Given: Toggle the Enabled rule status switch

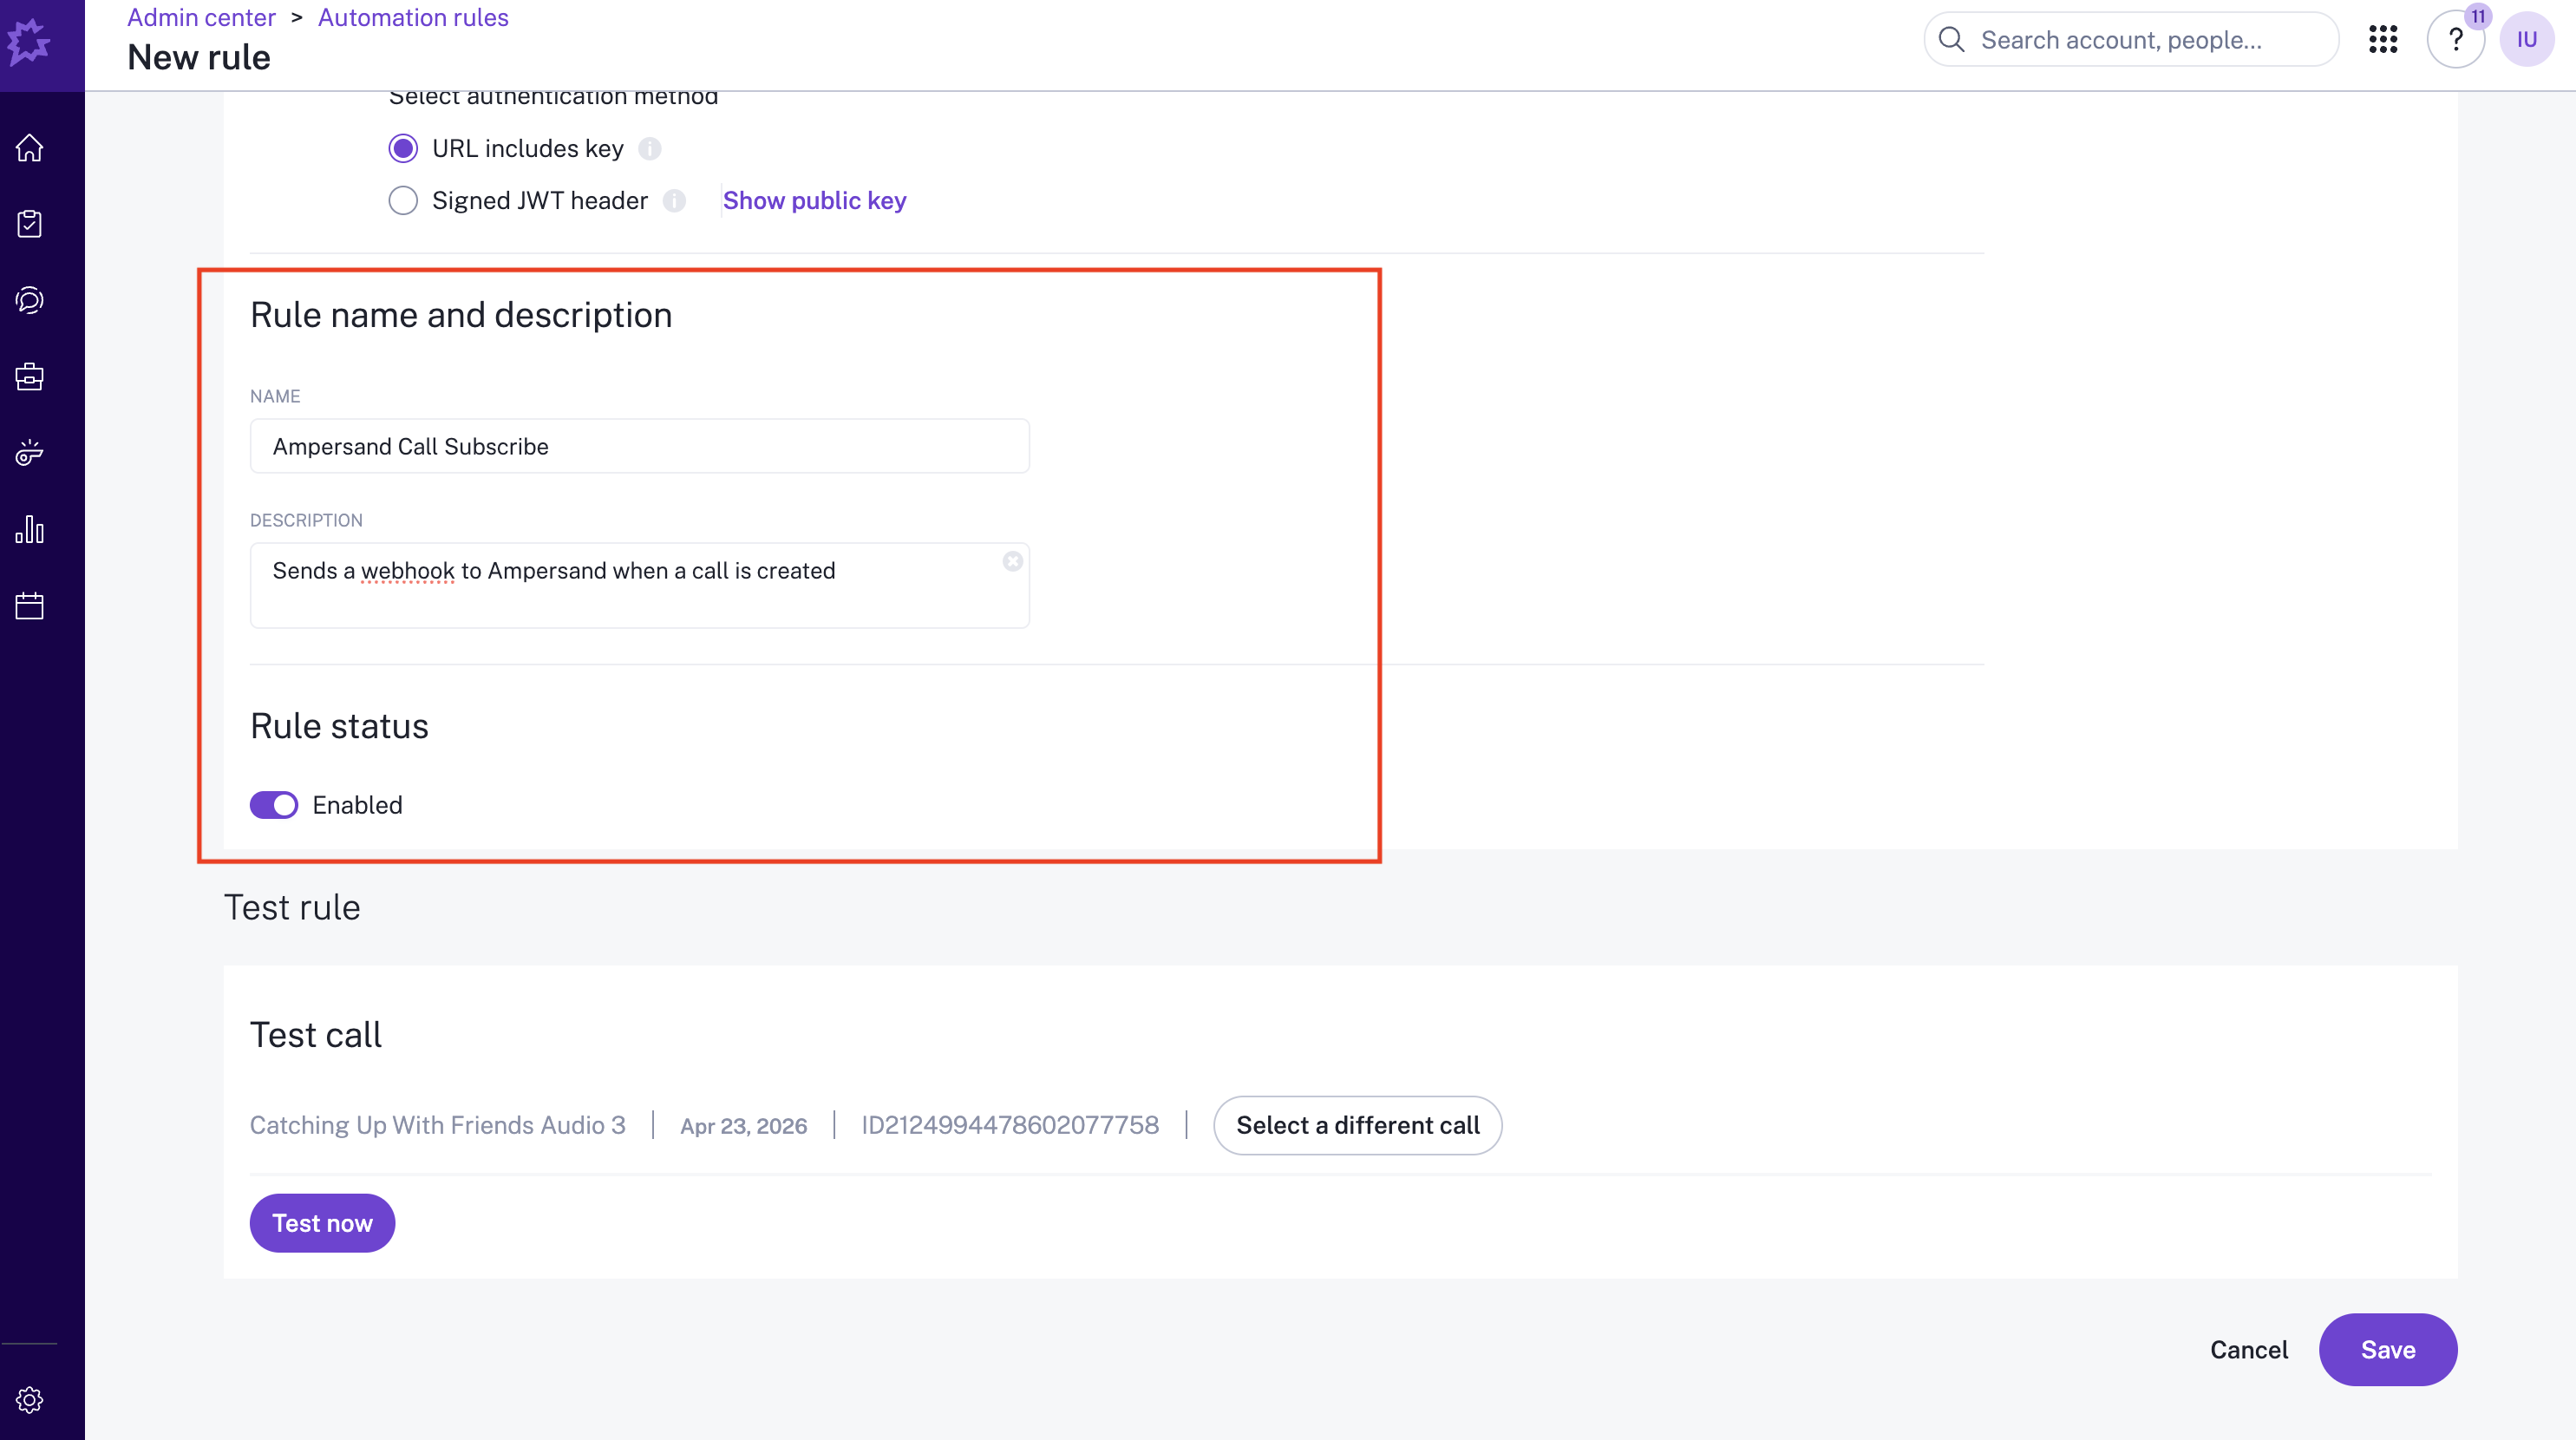Looking at the screenshot, I should click(x=274, y=805).
